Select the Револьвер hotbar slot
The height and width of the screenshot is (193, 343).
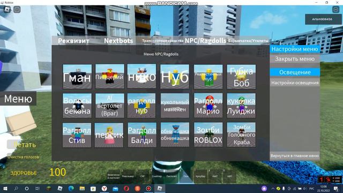(x=128, y=176)
